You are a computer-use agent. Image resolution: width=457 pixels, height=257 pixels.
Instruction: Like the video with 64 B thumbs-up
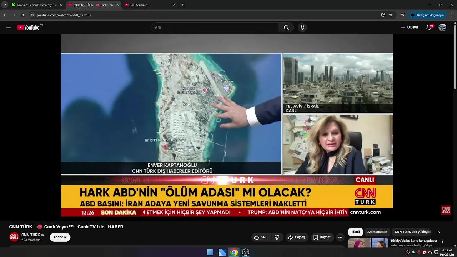[261, 237]
